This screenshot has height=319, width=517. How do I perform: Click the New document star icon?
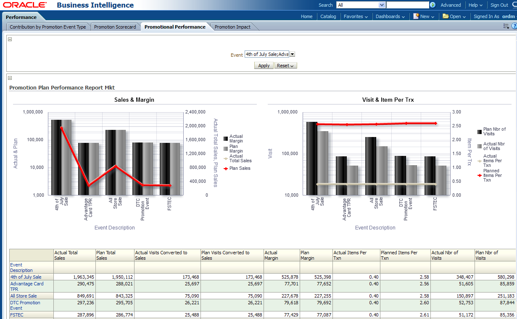click(416, 16)
